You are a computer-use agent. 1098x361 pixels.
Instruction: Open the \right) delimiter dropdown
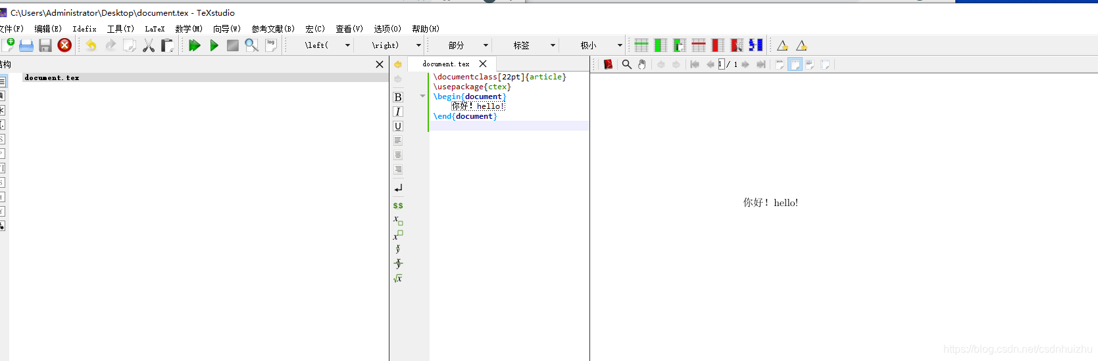coord(418,45)
